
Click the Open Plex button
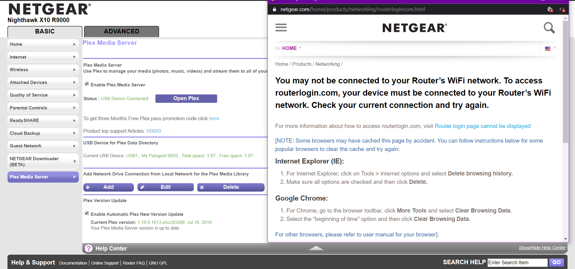[x=186, y=98]
